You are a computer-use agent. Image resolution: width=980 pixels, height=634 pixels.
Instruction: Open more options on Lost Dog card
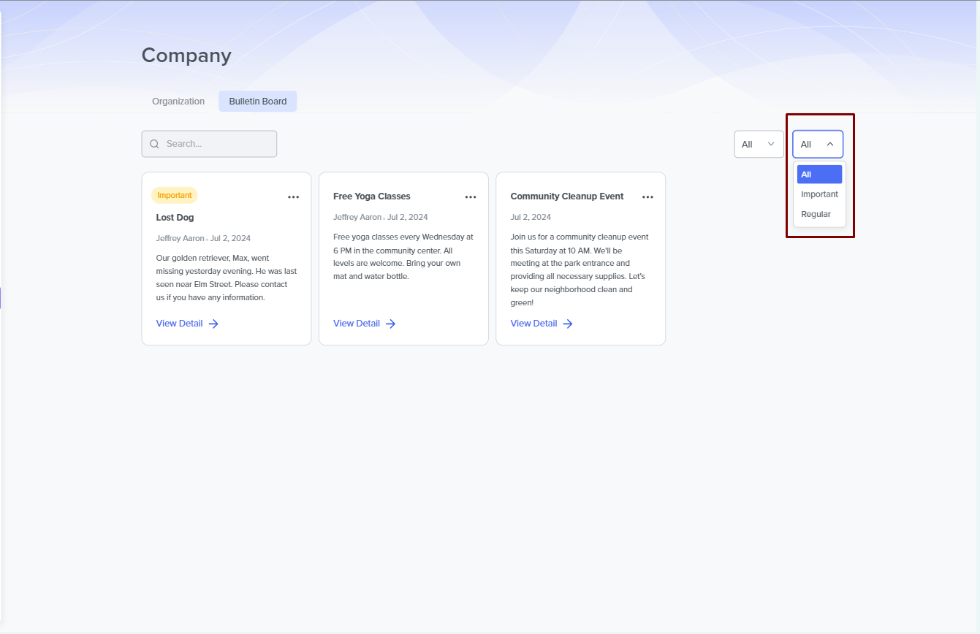click(293, 197)
